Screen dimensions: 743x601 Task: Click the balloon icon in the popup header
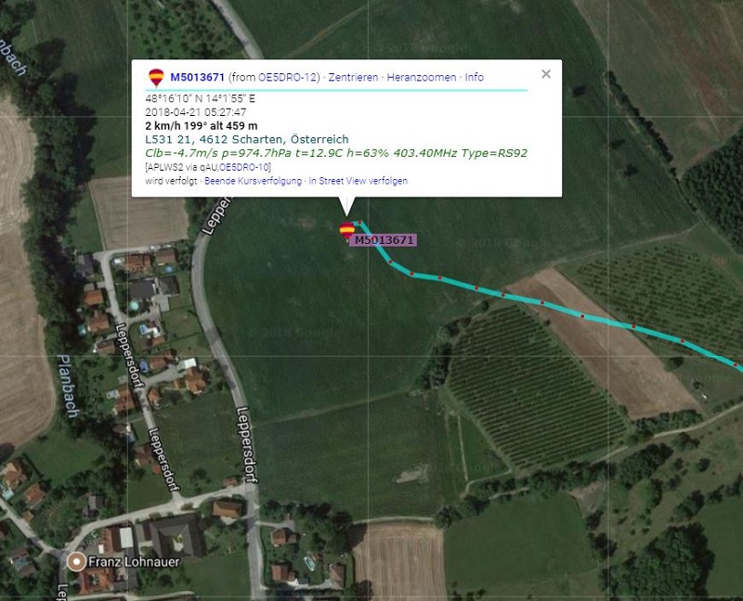(156, 77)
